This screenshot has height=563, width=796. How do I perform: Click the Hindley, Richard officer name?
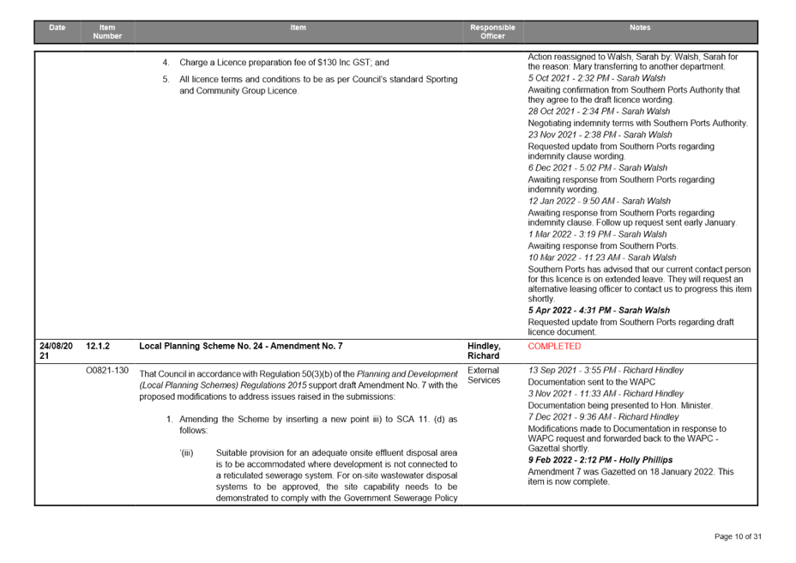pyautogui.click(x=484, y=350)
